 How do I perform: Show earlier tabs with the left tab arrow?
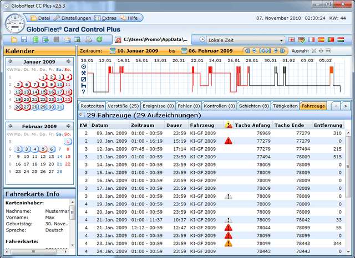(336, 106)
